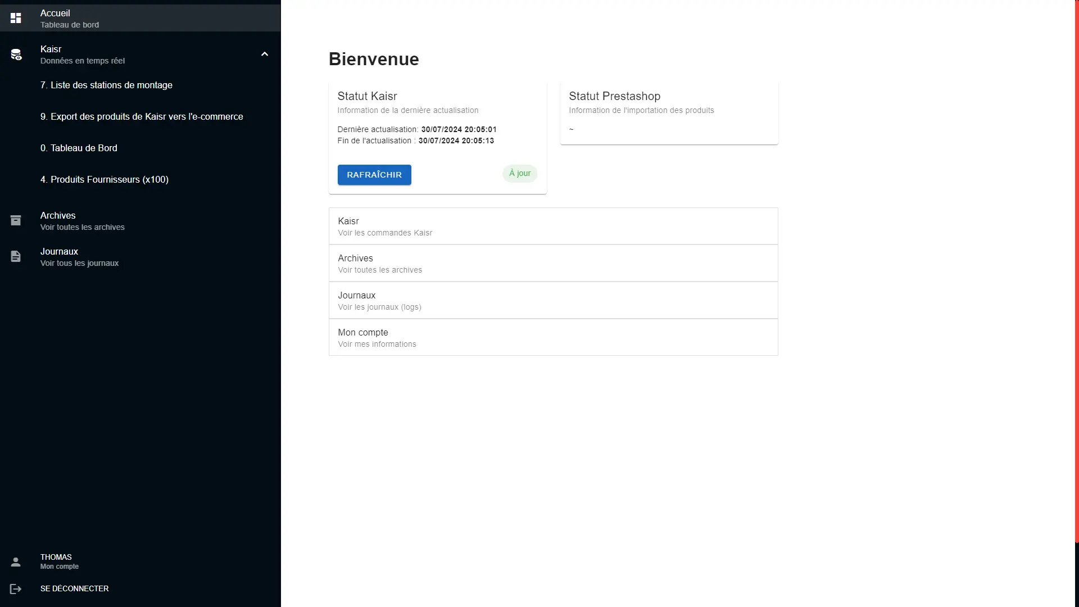Click the RAFRAÎCHIR button
This screenshot has height=607, width=1079.
(374, 175)
